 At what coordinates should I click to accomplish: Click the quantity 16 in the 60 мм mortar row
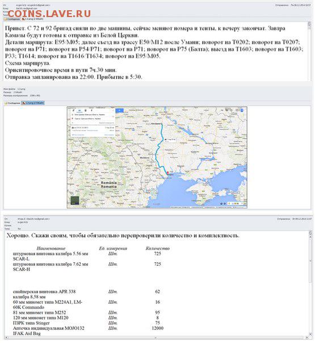pyautogui.click(x=157, y=302)
